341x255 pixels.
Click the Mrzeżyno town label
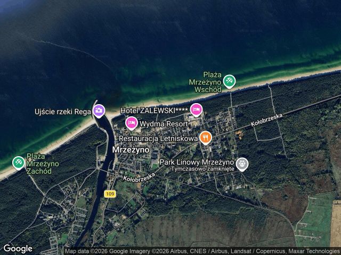pos(131,150)
